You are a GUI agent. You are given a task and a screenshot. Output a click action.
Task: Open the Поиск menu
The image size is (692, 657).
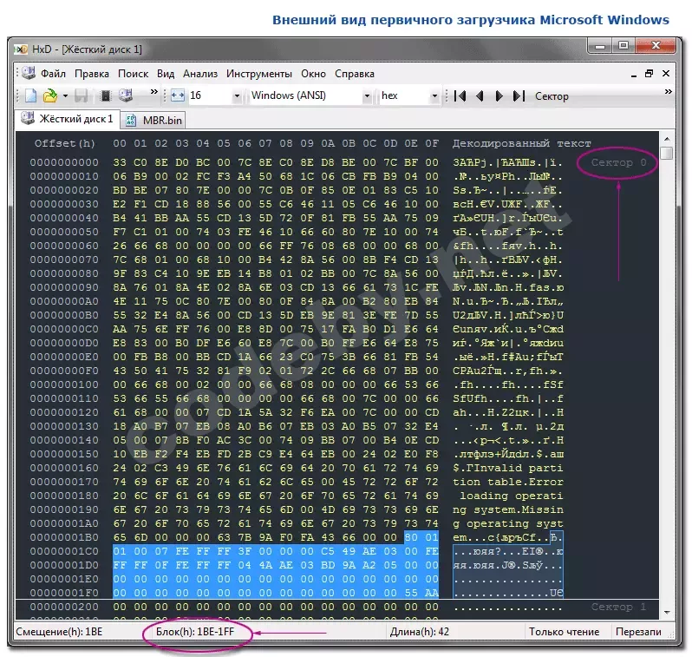click(x=133, y=74)
